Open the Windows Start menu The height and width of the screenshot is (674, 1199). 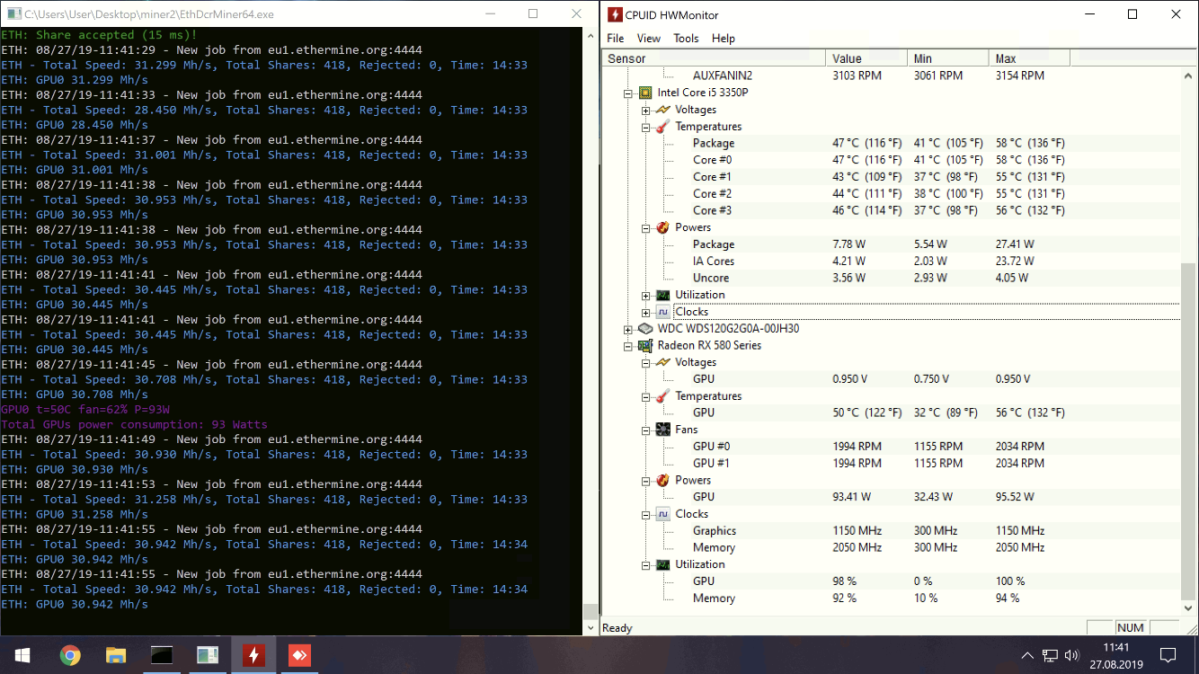(x=22, y=655)
